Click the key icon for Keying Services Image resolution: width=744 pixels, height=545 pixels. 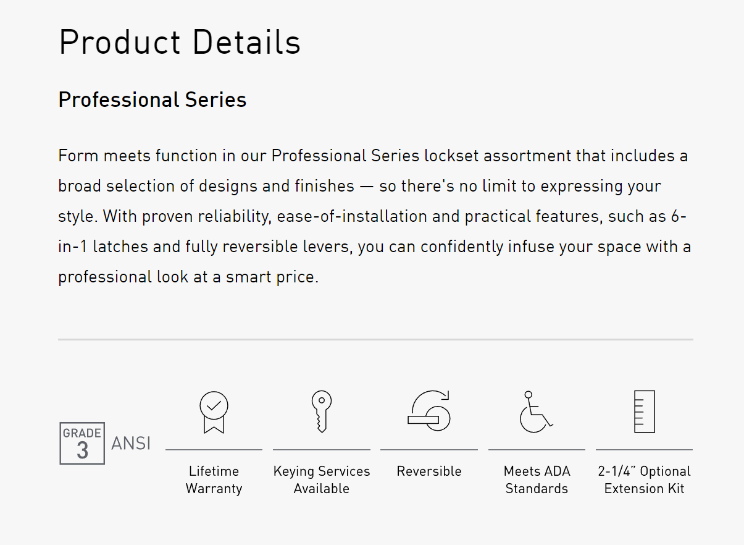[x=321, y=412]
